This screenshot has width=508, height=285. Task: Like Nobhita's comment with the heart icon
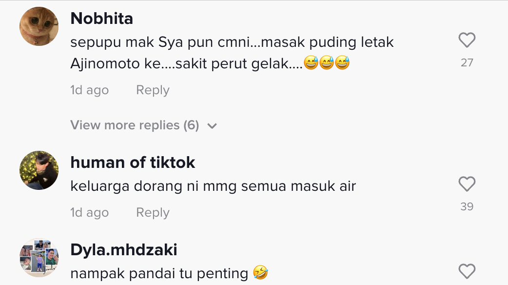(x=467, y=40)
